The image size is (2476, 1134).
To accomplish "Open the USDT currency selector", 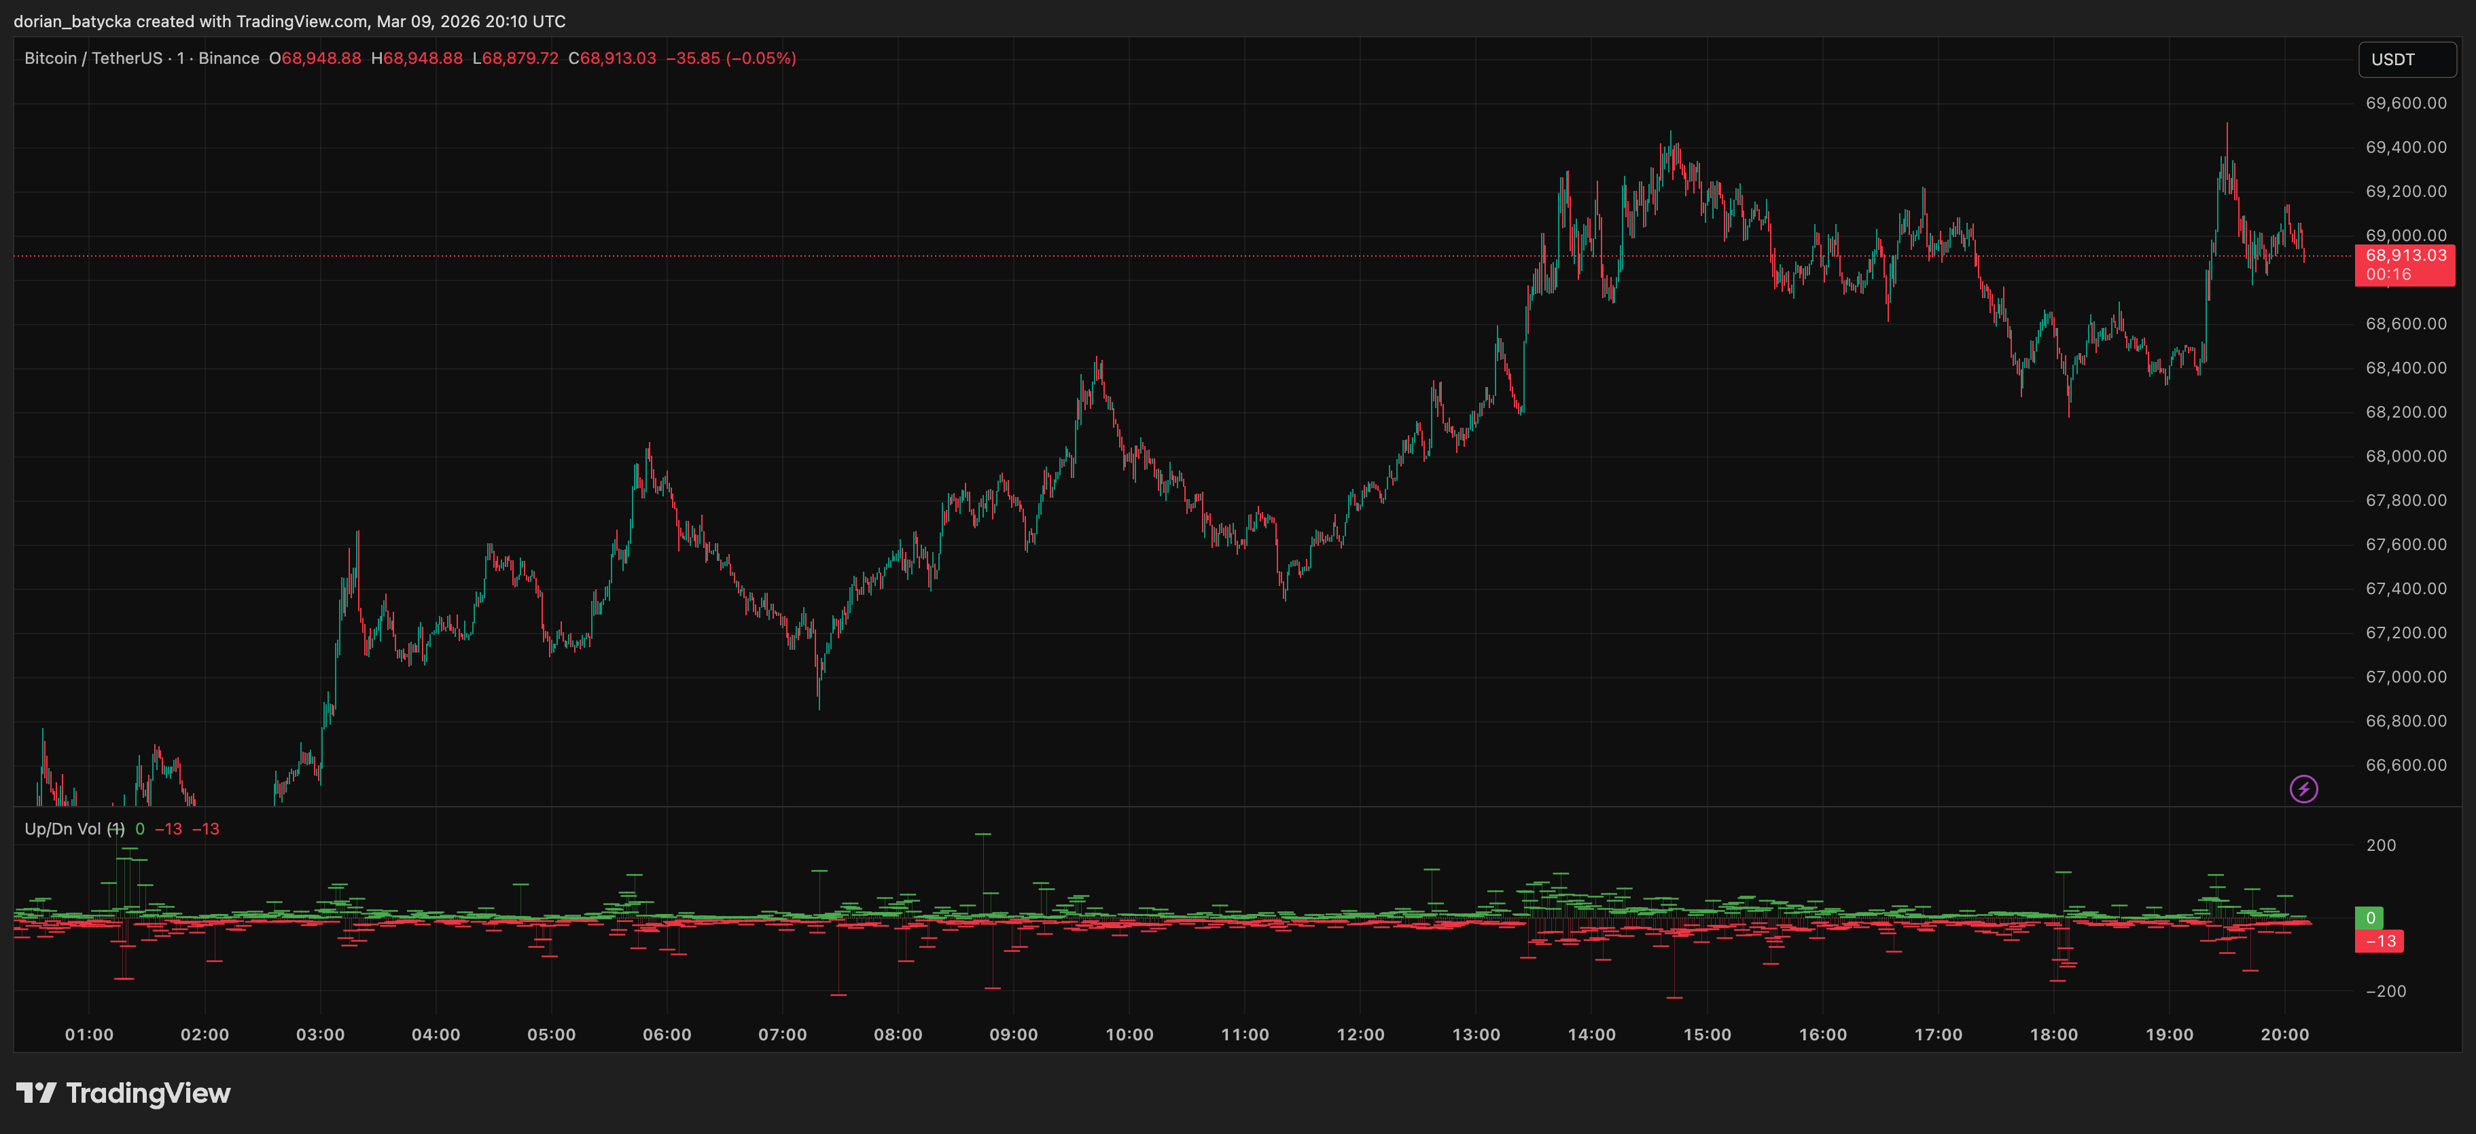I will pos(2407,60).
